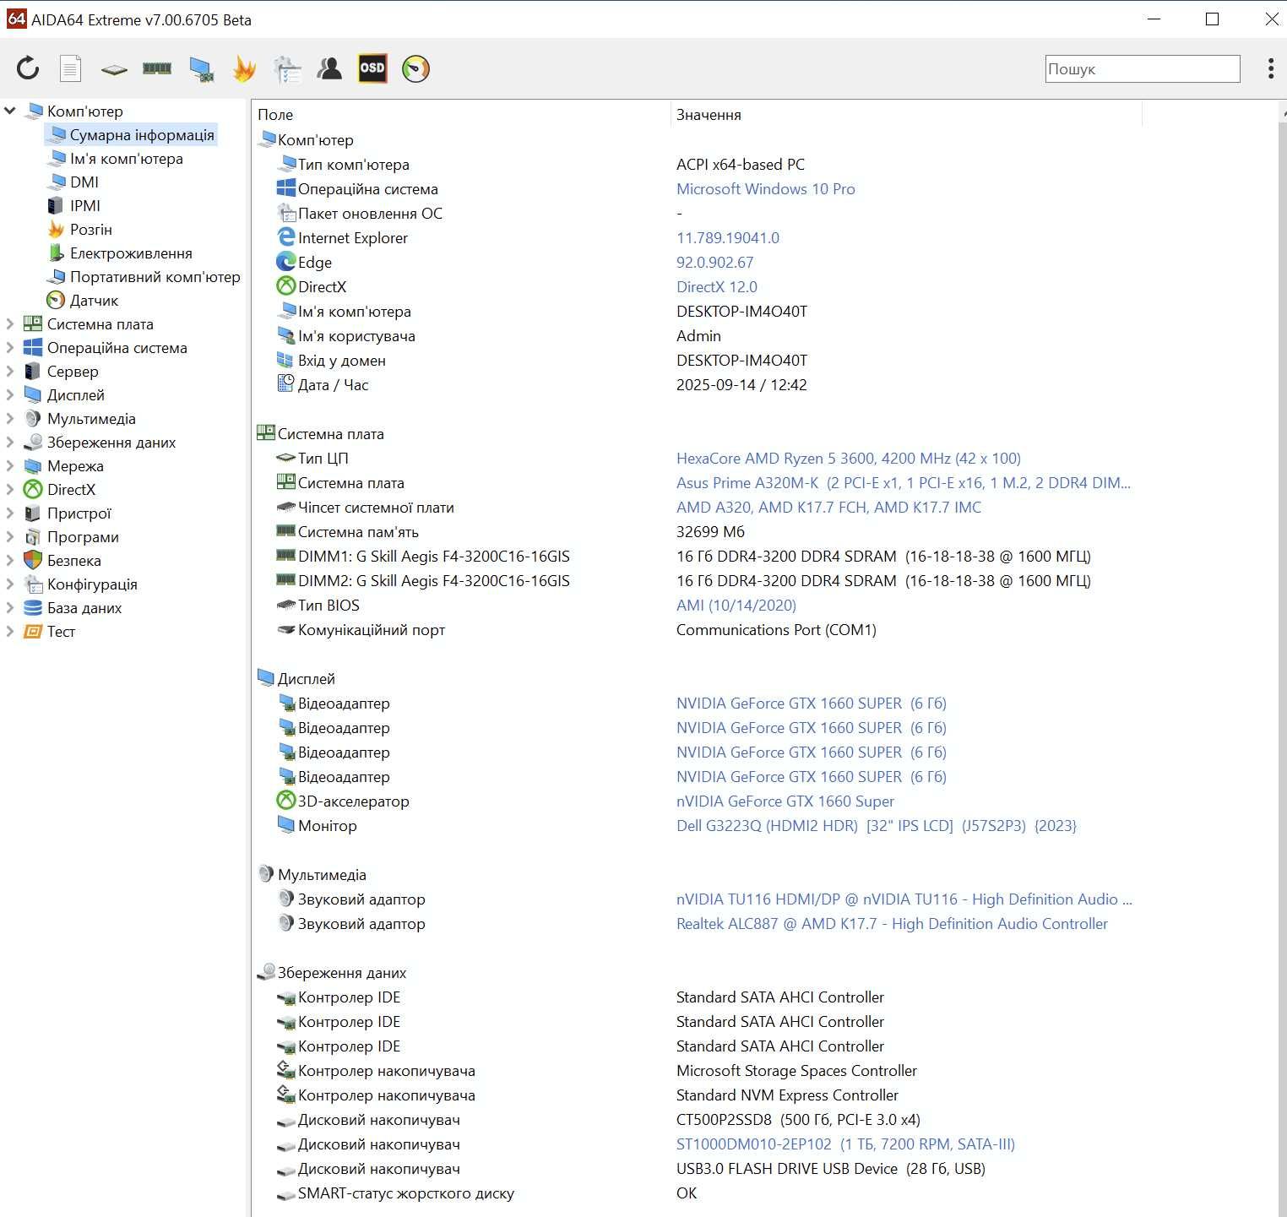This screenshot has height=1217, width=1287.
Task: Click the Поле column header
Action: (460, 114)
